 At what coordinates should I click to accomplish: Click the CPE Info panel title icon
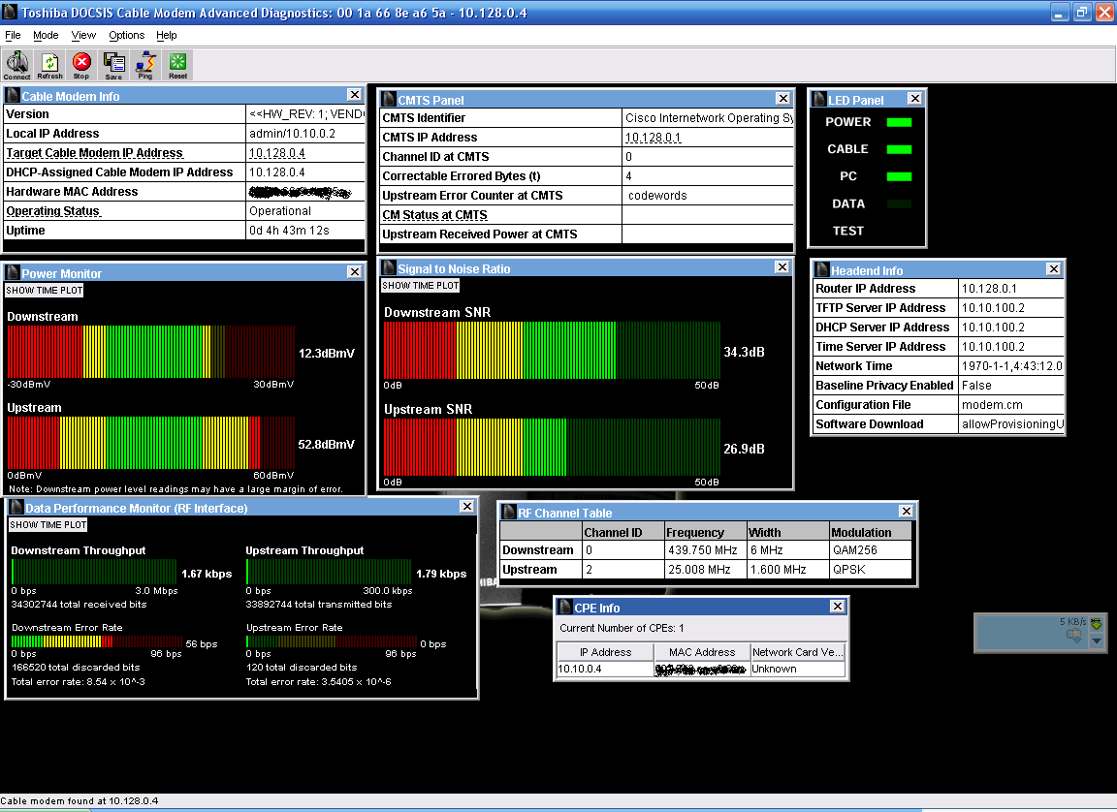coord(565,607)
